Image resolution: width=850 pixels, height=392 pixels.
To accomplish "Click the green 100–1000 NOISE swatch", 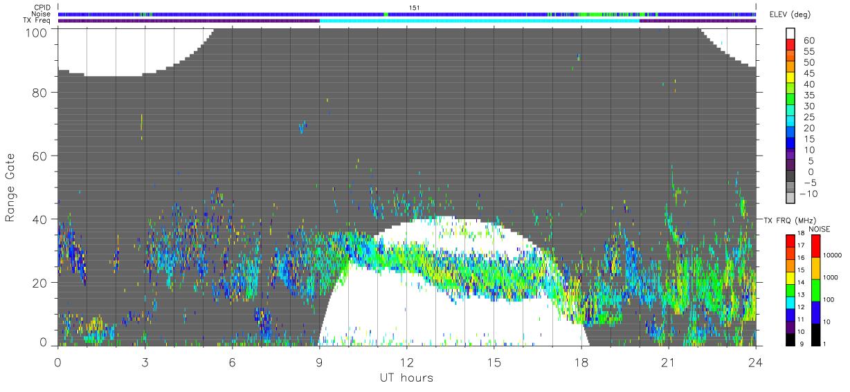I will click(x=817, y=290).
